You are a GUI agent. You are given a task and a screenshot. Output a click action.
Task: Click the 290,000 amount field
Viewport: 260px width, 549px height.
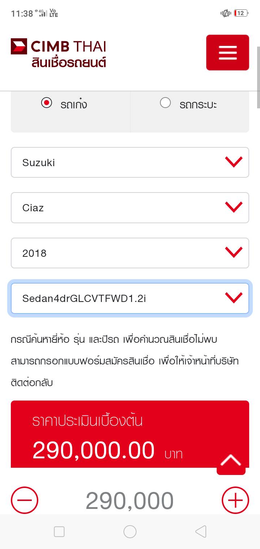click(x=130, y=500)
